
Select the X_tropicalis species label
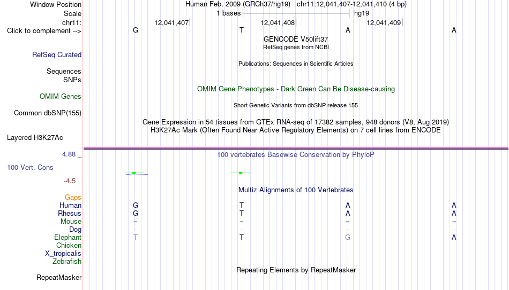point(63,254)
